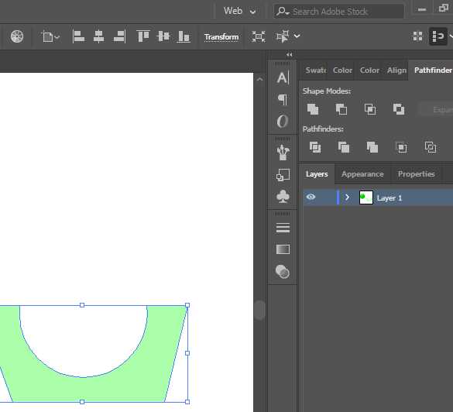The height and width of the screenshot is (412, 453).
Task: Click the Crop pathfinder icon
Action: tap(401, 147)
